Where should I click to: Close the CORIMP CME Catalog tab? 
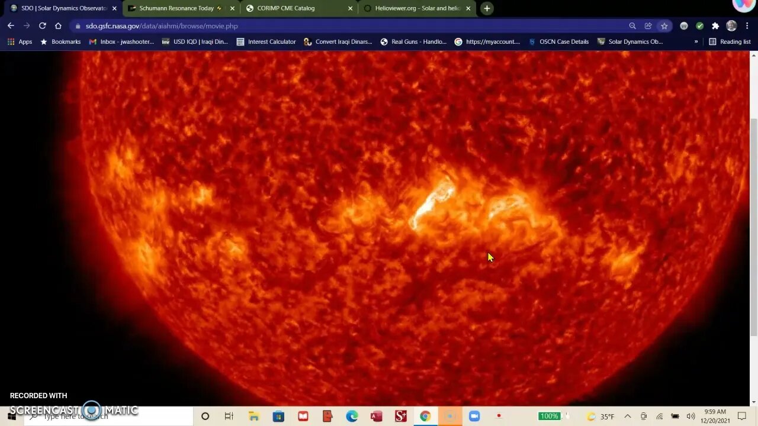pyautogui.click(x=350, y=8)
